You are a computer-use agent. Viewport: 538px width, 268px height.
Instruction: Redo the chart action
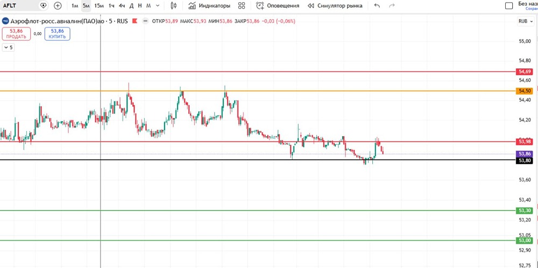tap(392, 6)
